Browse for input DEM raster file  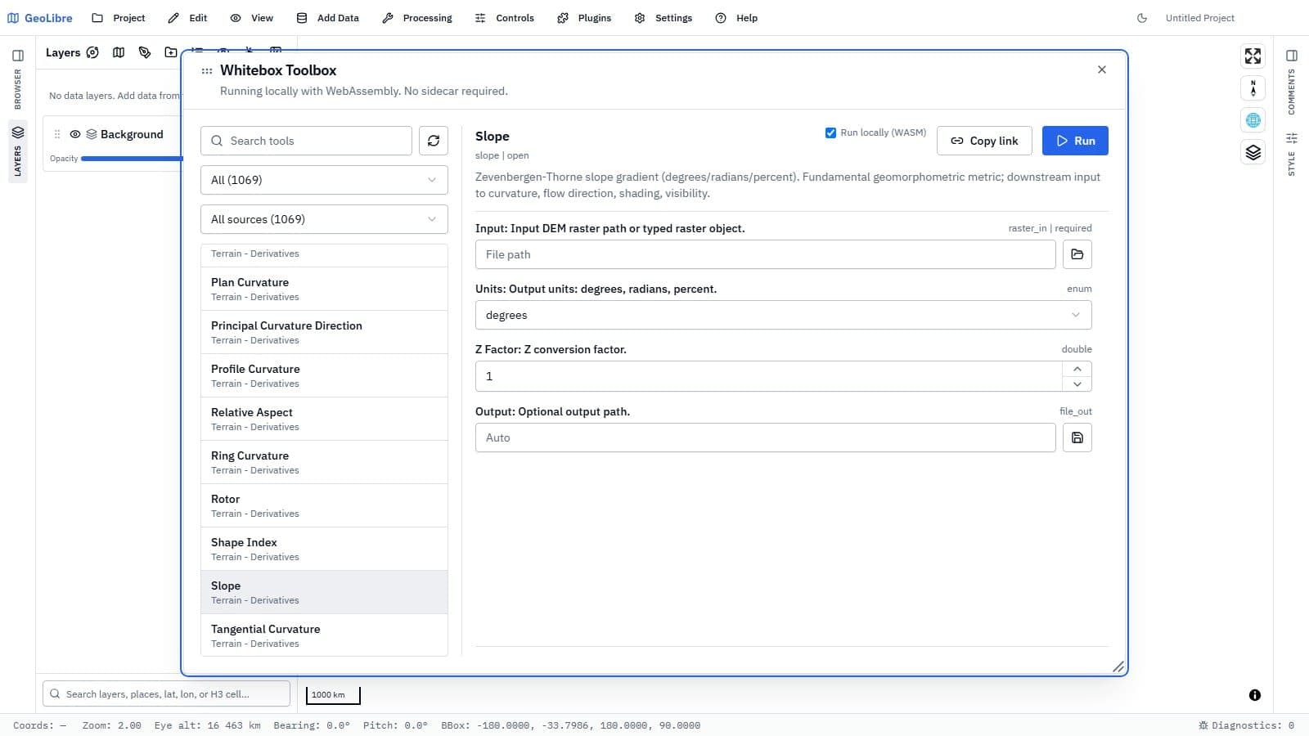(1077, 254)
